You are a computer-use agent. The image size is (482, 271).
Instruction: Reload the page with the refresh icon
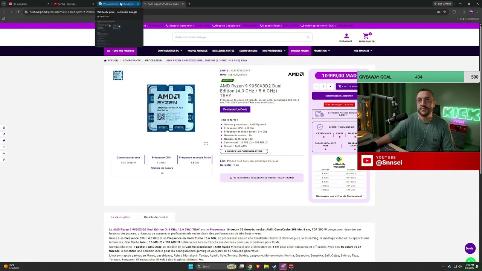coord(18,12)
